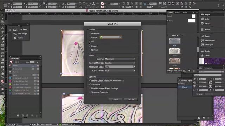Open the Quality dropdown
This screenshot has width=225, height=126.
120,59
